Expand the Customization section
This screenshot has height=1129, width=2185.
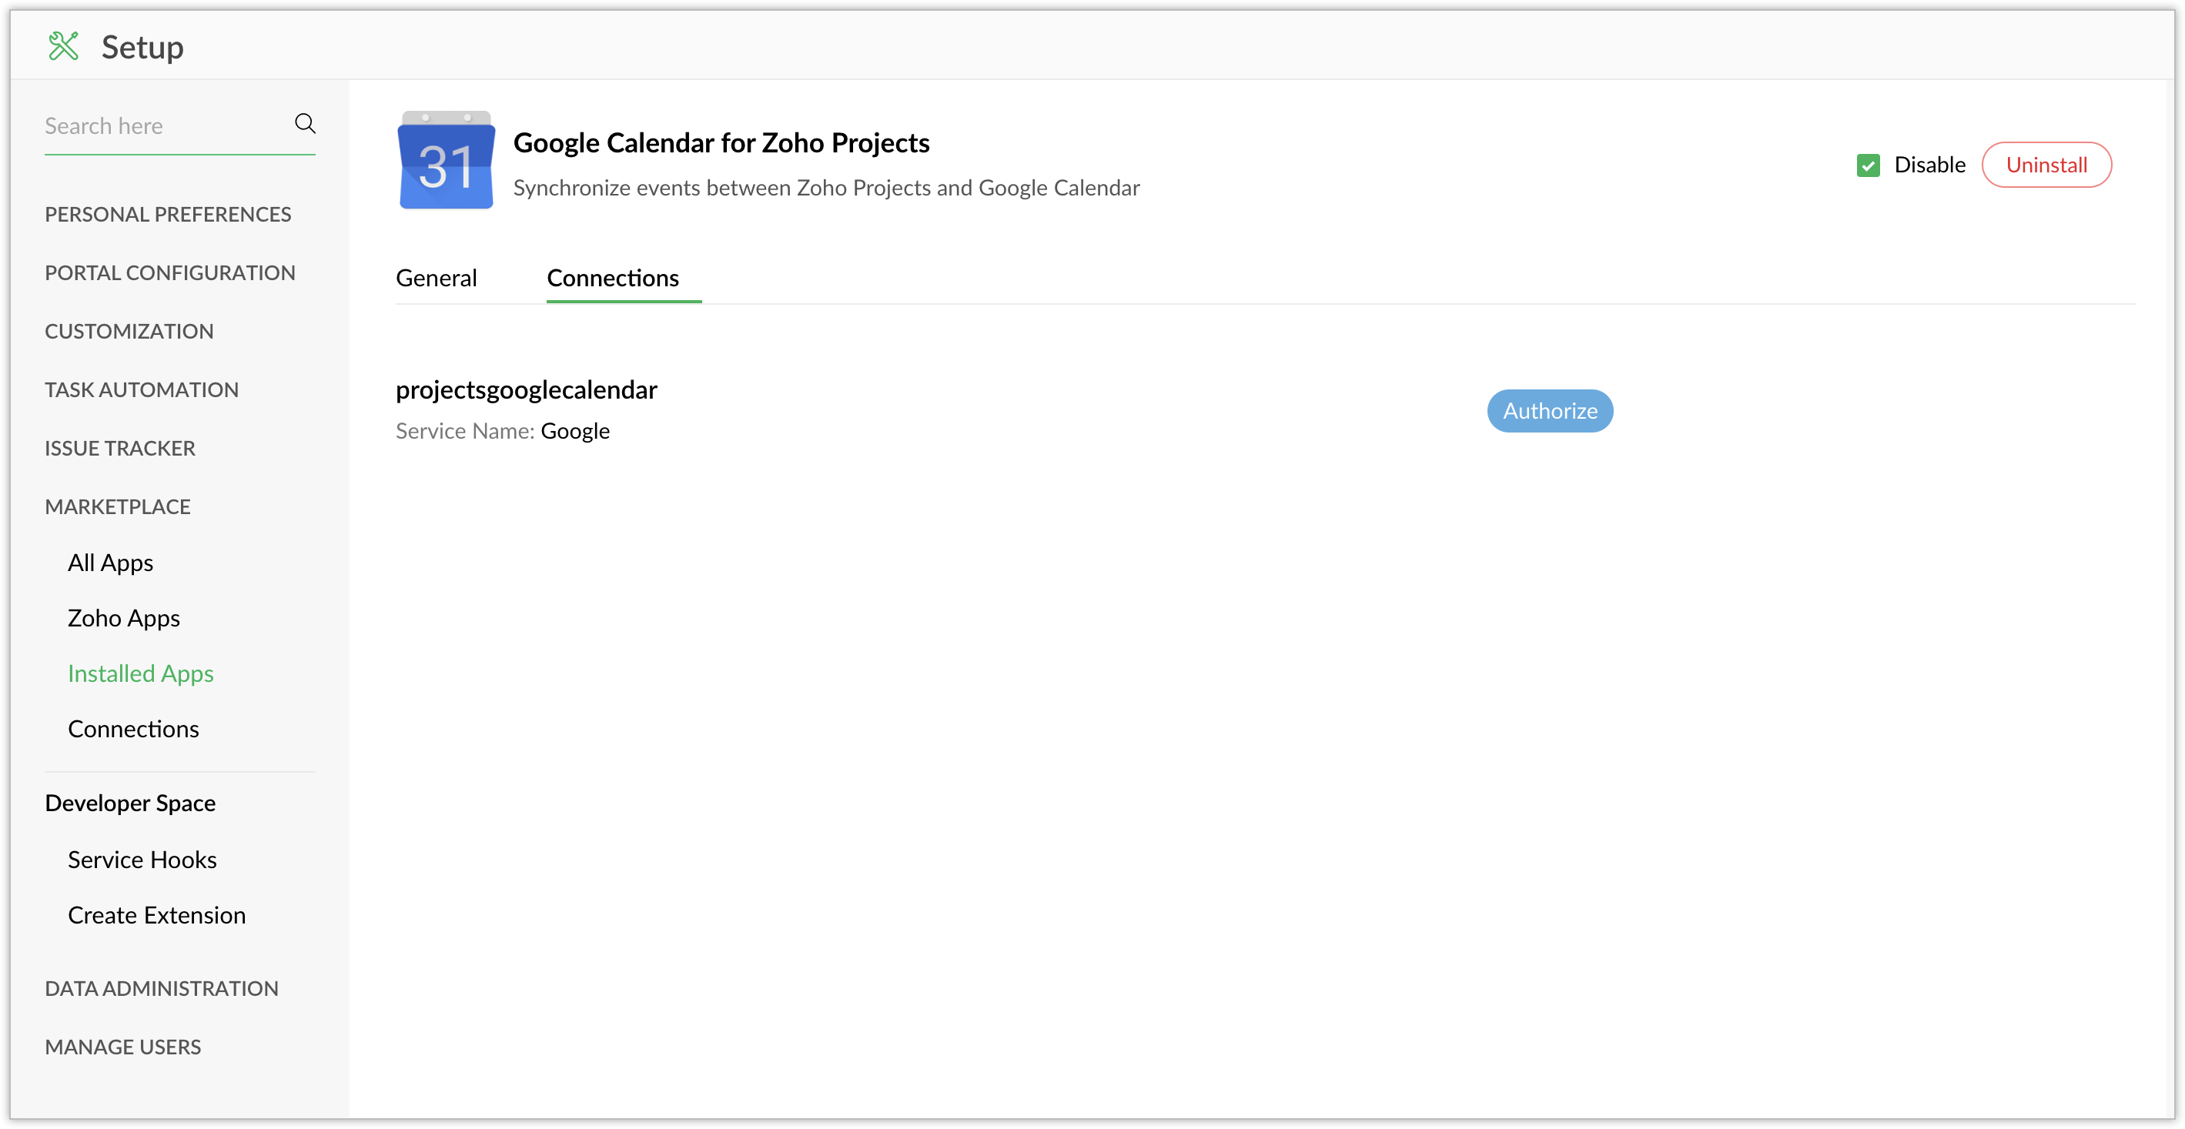click(x=129, y=332)
